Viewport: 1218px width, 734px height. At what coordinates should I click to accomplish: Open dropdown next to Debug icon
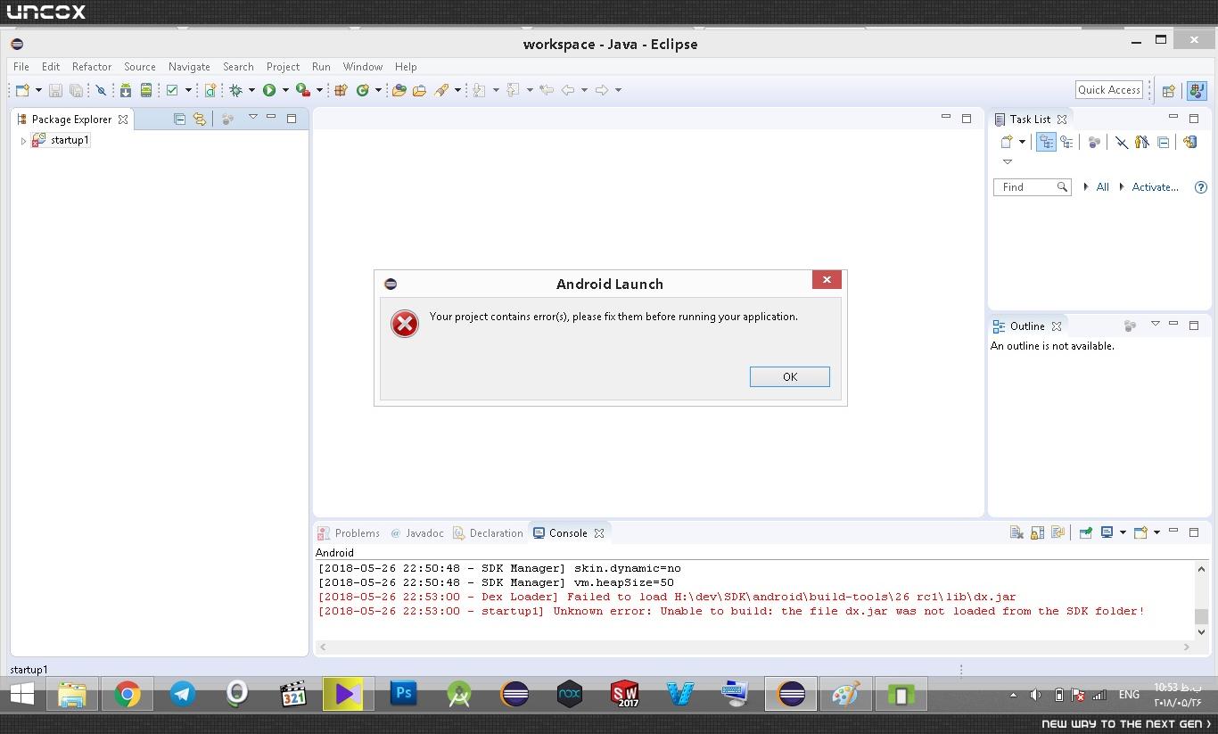click(251, 90)
